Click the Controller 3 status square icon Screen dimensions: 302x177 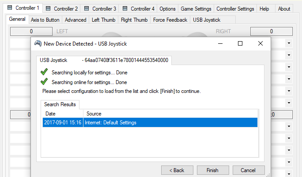pyautogui.click(x=87, y=9)
